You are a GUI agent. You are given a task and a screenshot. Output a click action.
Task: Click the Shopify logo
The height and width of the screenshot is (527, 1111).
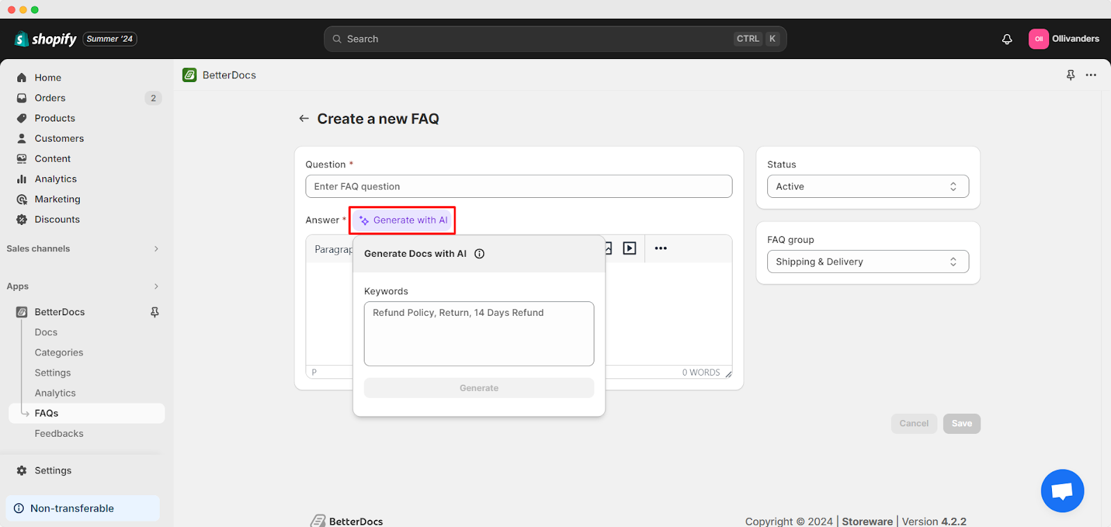(45, 39)
